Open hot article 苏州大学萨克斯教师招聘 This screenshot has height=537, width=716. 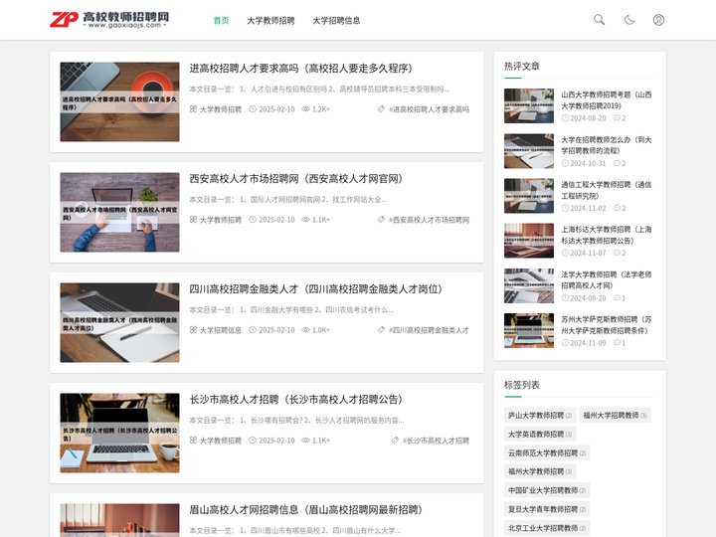click(x=607, y=325)
